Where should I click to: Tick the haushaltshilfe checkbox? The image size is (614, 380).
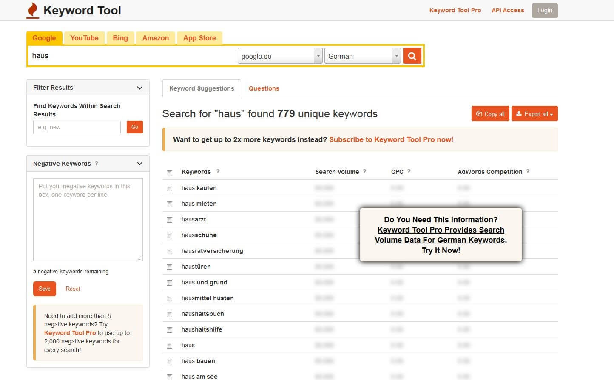[169, 330]
